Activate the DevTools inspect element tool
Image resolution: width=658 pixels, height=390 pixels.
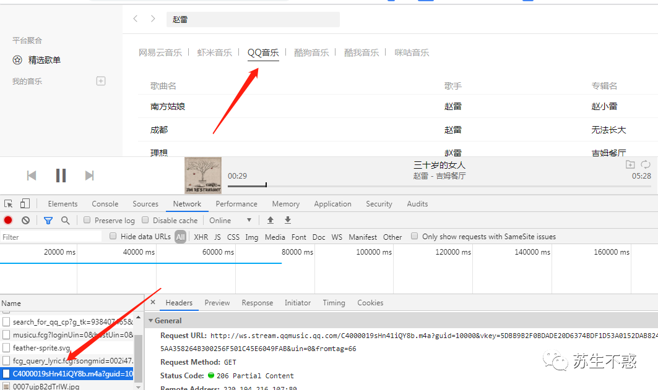9,203
